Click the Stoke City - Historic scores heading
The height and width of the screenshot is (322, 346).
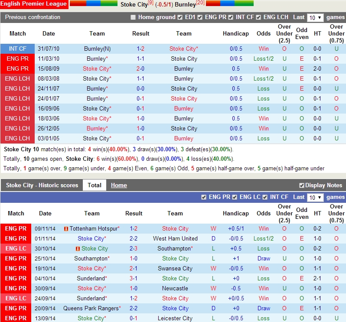tap(42, 185)
